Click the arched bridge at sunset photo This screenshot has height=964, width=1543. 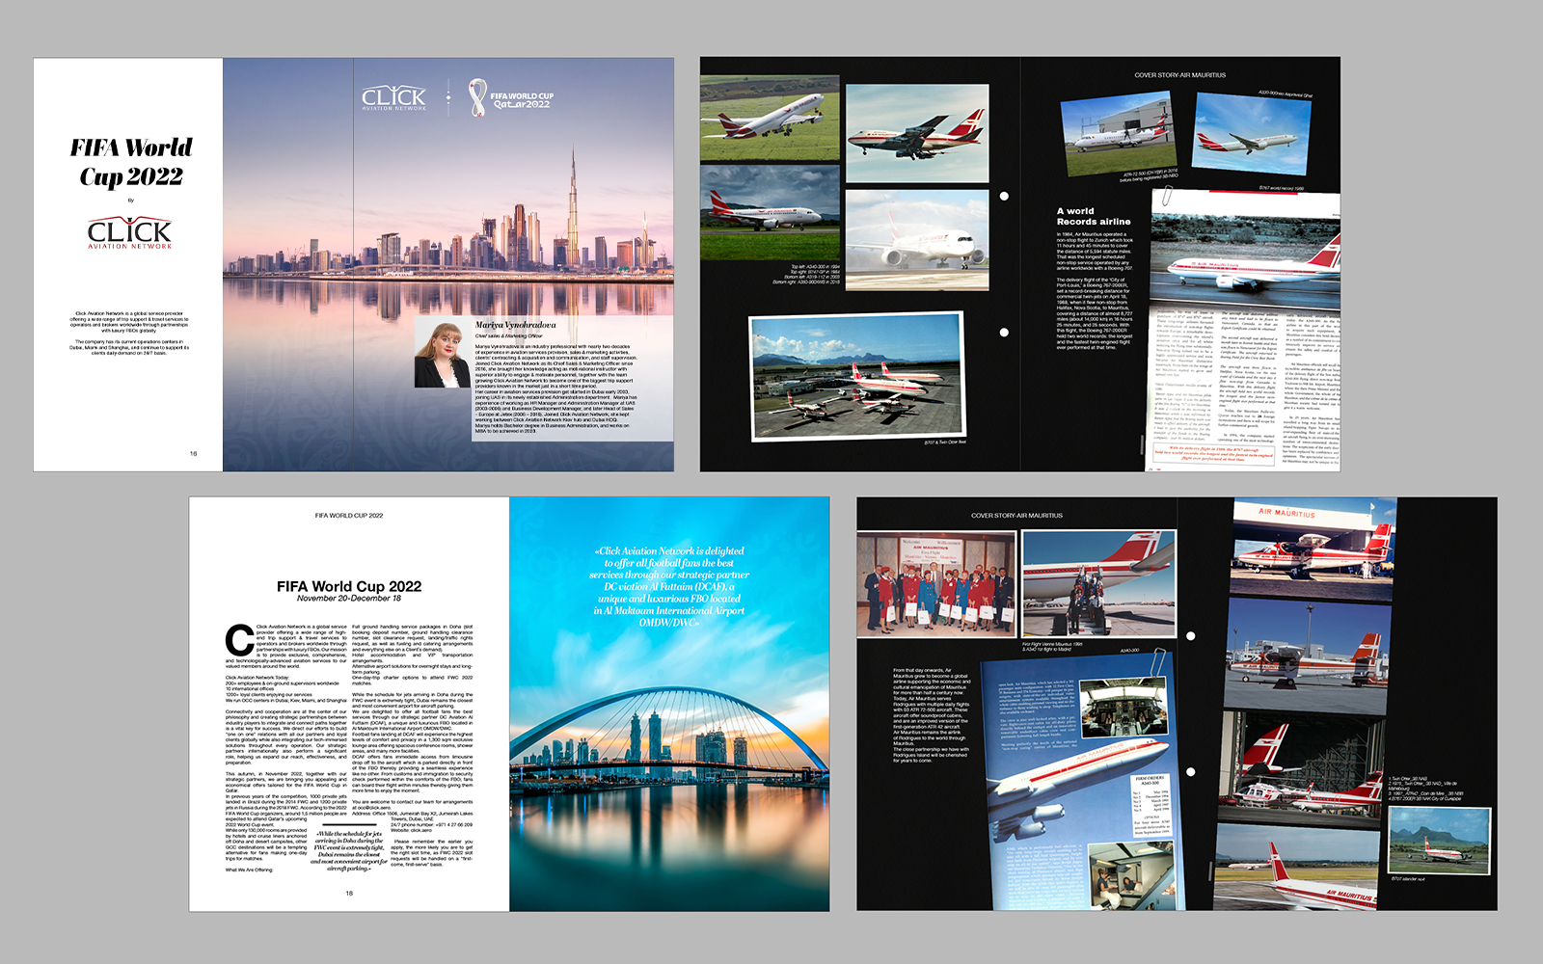pos(669,704)
